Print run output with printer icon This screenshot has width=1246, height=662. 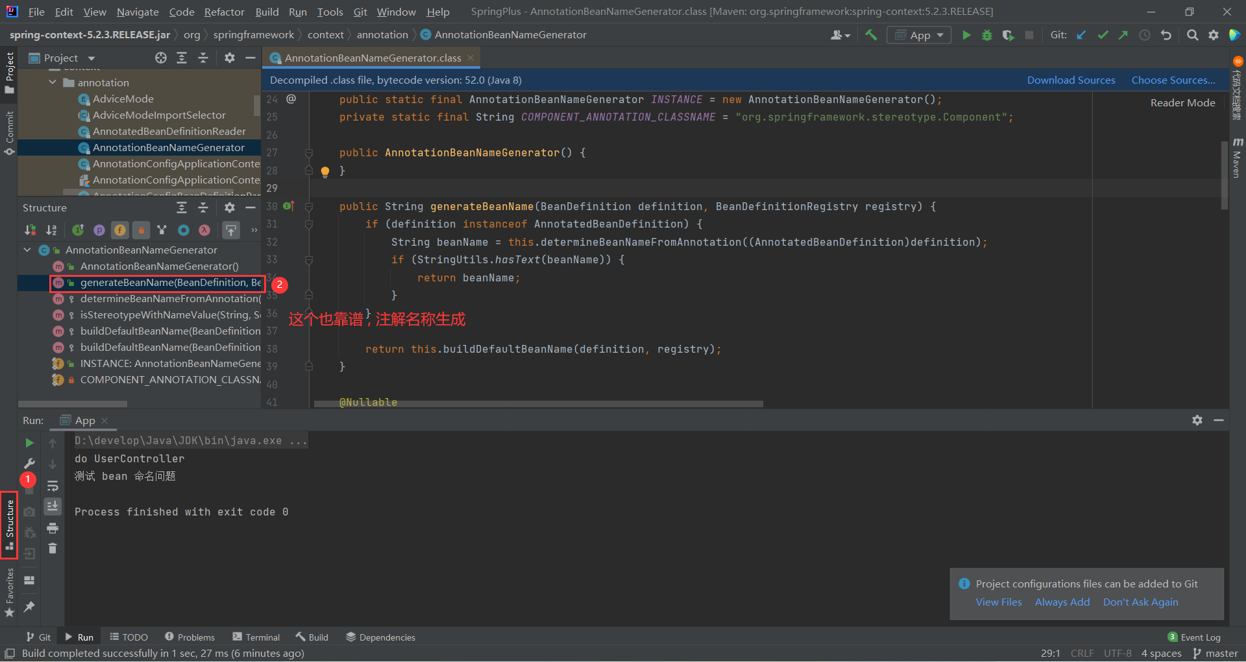(x=53, y=528)
